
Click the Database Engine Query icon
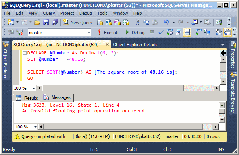[x=100, y=22]
